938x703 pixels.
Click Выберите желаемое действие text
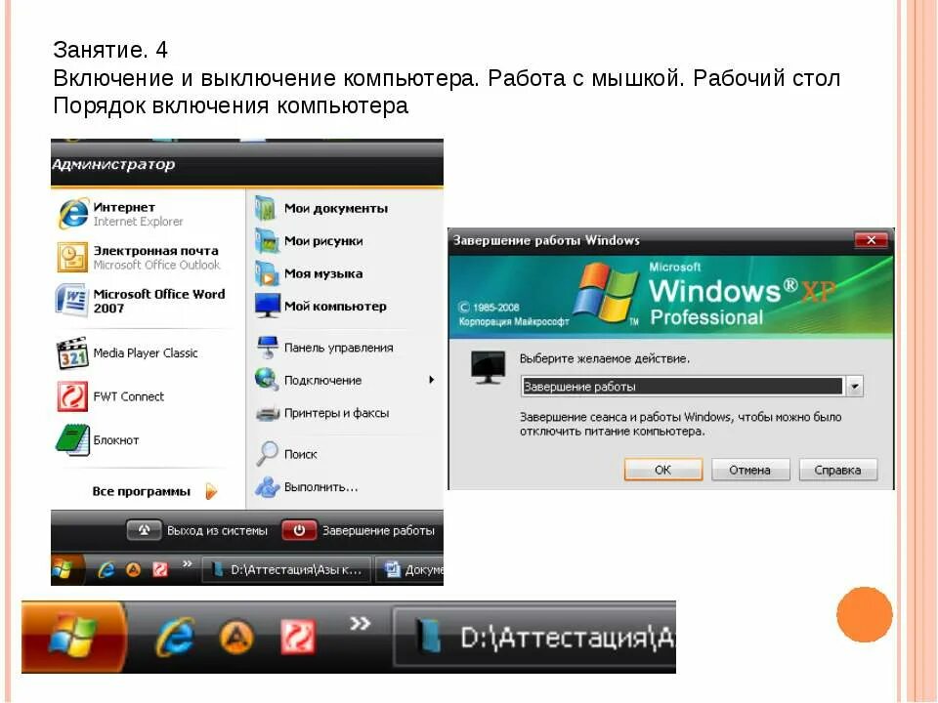tap(604, 358)
